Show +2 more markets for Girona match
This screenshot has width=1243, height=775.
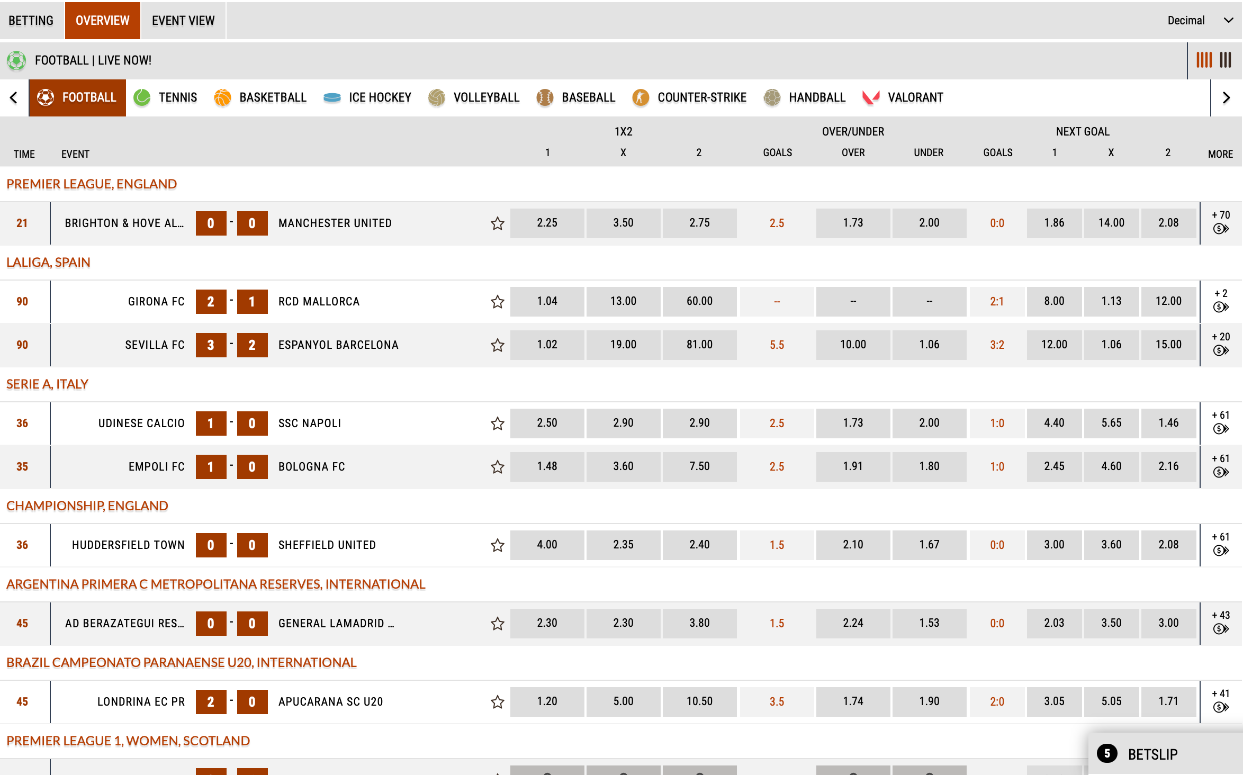(x=1221, y=293)
